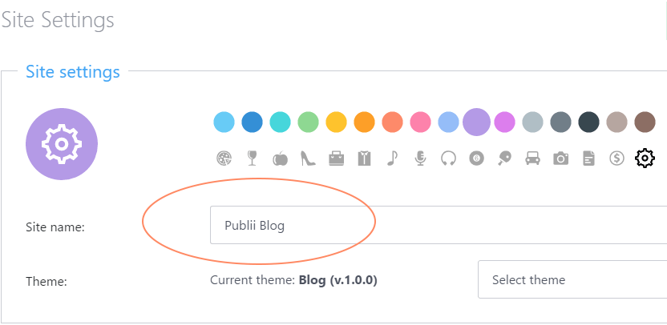Click the Site name input field
The width and height of the screenshot is (667, 325).
(437, 225)
